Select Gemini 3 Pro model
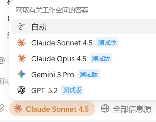Screen dimensions: 156x122 [83, 74]
